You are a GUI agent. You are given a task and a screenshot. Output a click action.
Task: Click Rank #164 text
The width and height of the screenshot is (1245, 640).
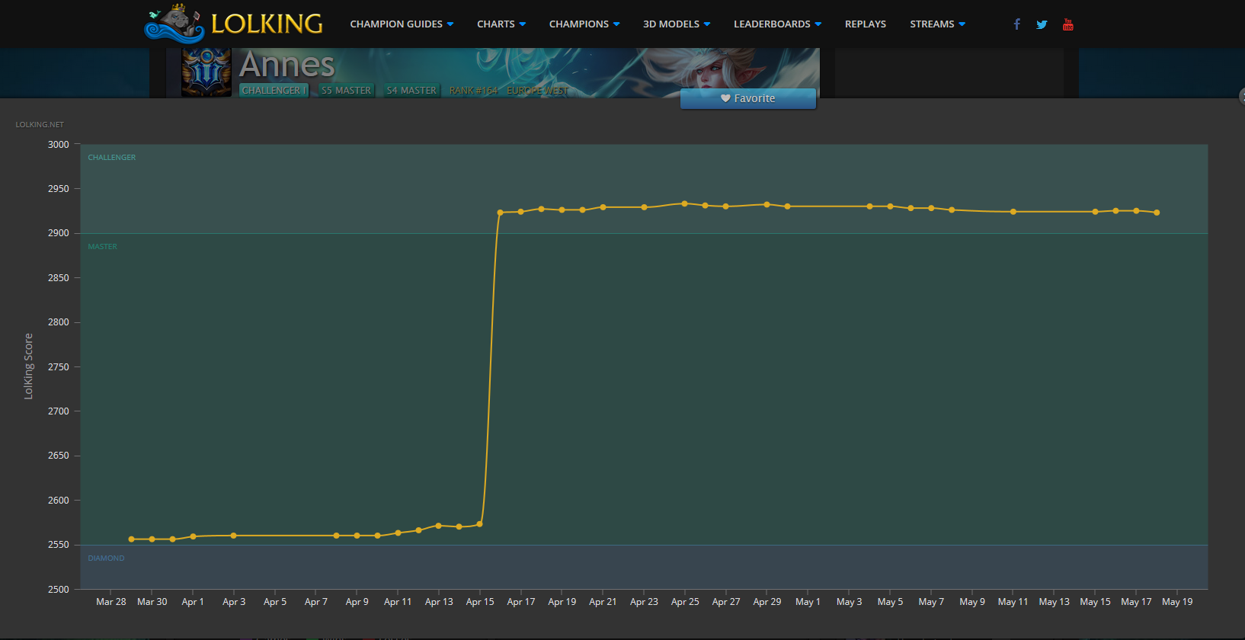(x=473, y=90)
